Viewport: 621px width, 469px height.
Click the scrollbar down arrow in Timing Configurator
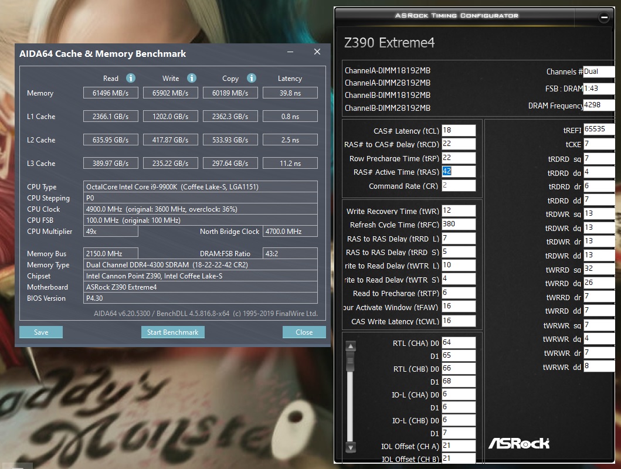pos(351,448)
